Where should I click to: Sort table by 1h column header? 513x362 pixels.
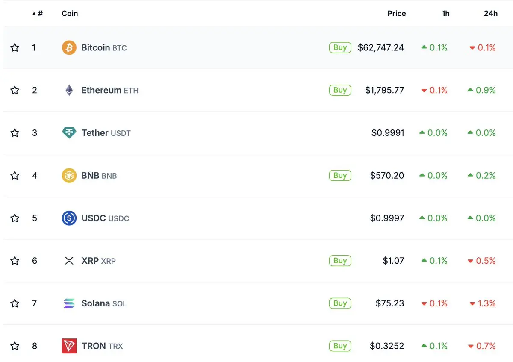446,13
